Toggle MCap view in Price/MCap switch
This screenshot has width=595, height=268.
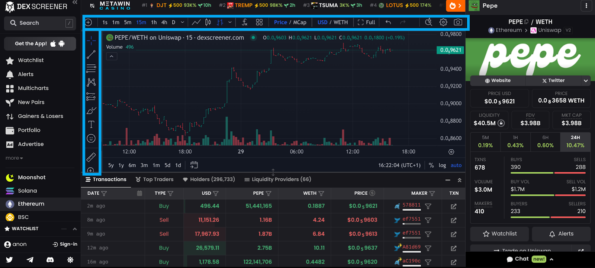click(x=300, y=22)
